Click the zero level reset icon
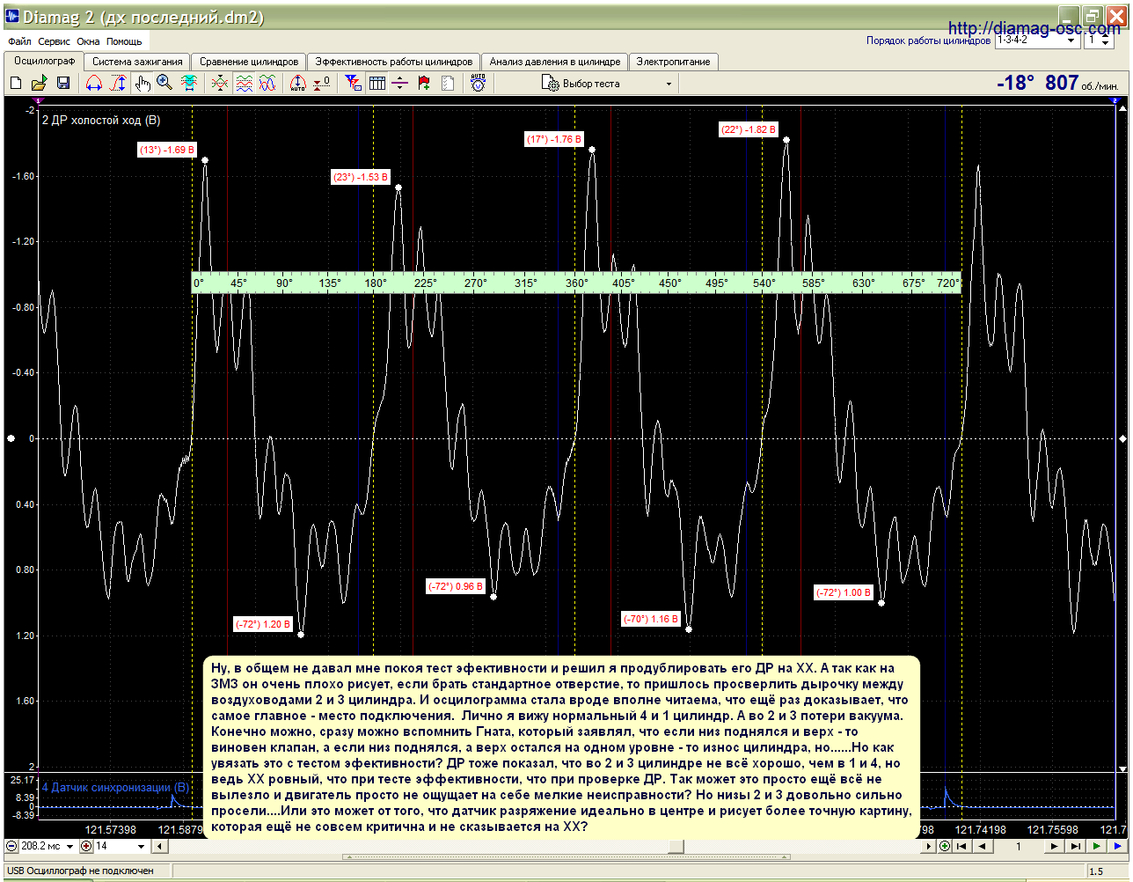 [322, 83]
